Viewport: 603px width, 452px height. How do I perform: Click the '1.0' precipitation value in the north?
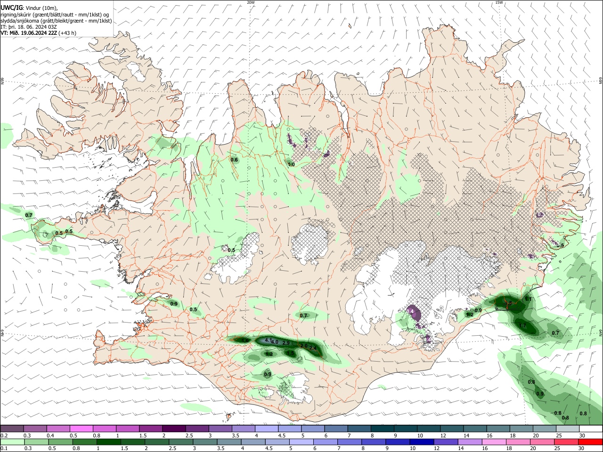click(291, 165)
